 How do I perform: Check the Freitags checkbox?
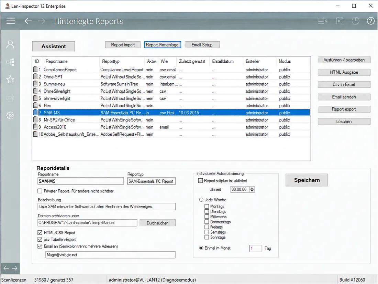[207, 227]
